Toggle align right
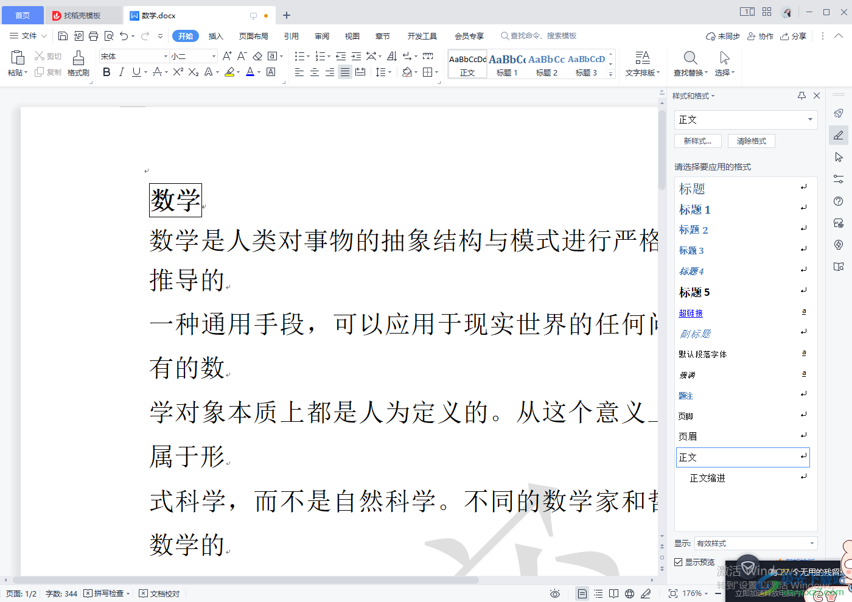This screenshot has width=852, height=602. click(x=330, y=72)
